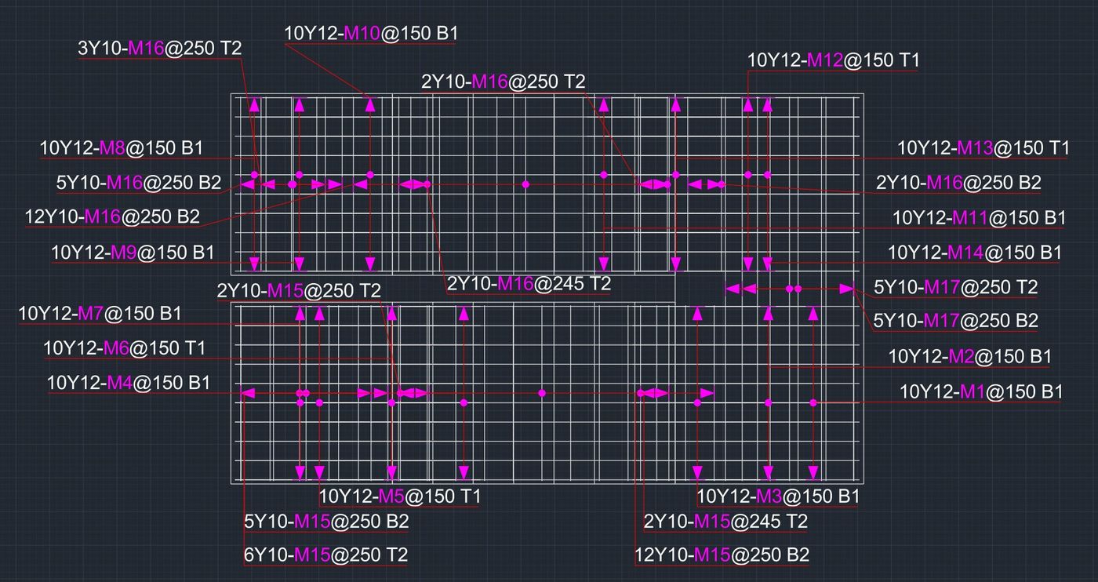Viewport: 1098px width, 582px height.
Task: Select the 10Y12-M3@150 B1 label
Action: 779,497
